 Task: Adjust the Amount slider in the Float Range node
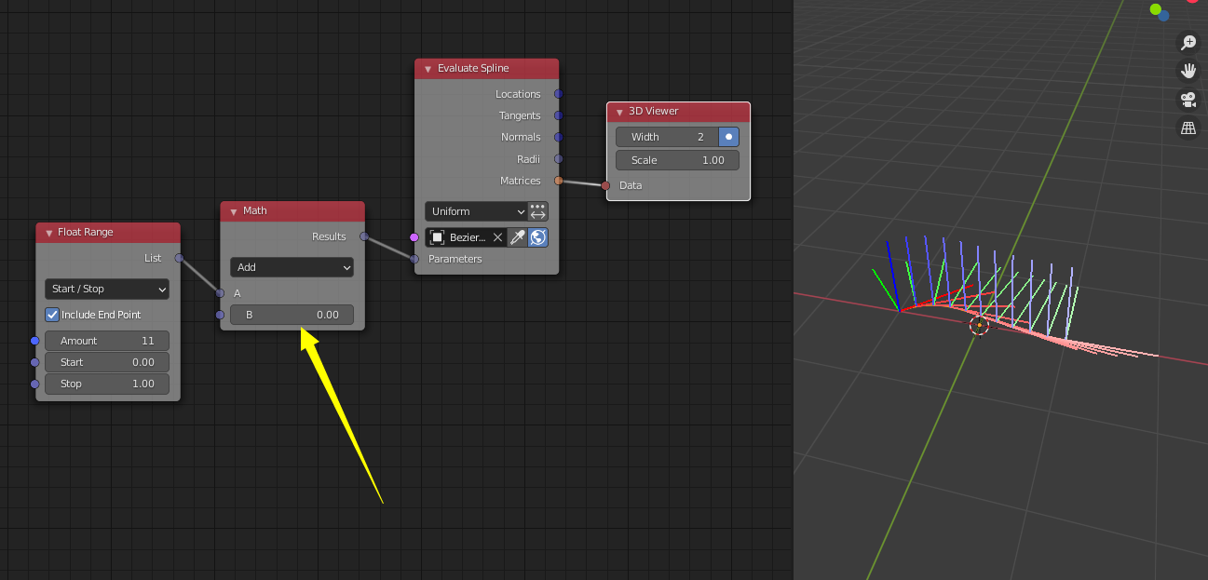click(x=106, y=341)
